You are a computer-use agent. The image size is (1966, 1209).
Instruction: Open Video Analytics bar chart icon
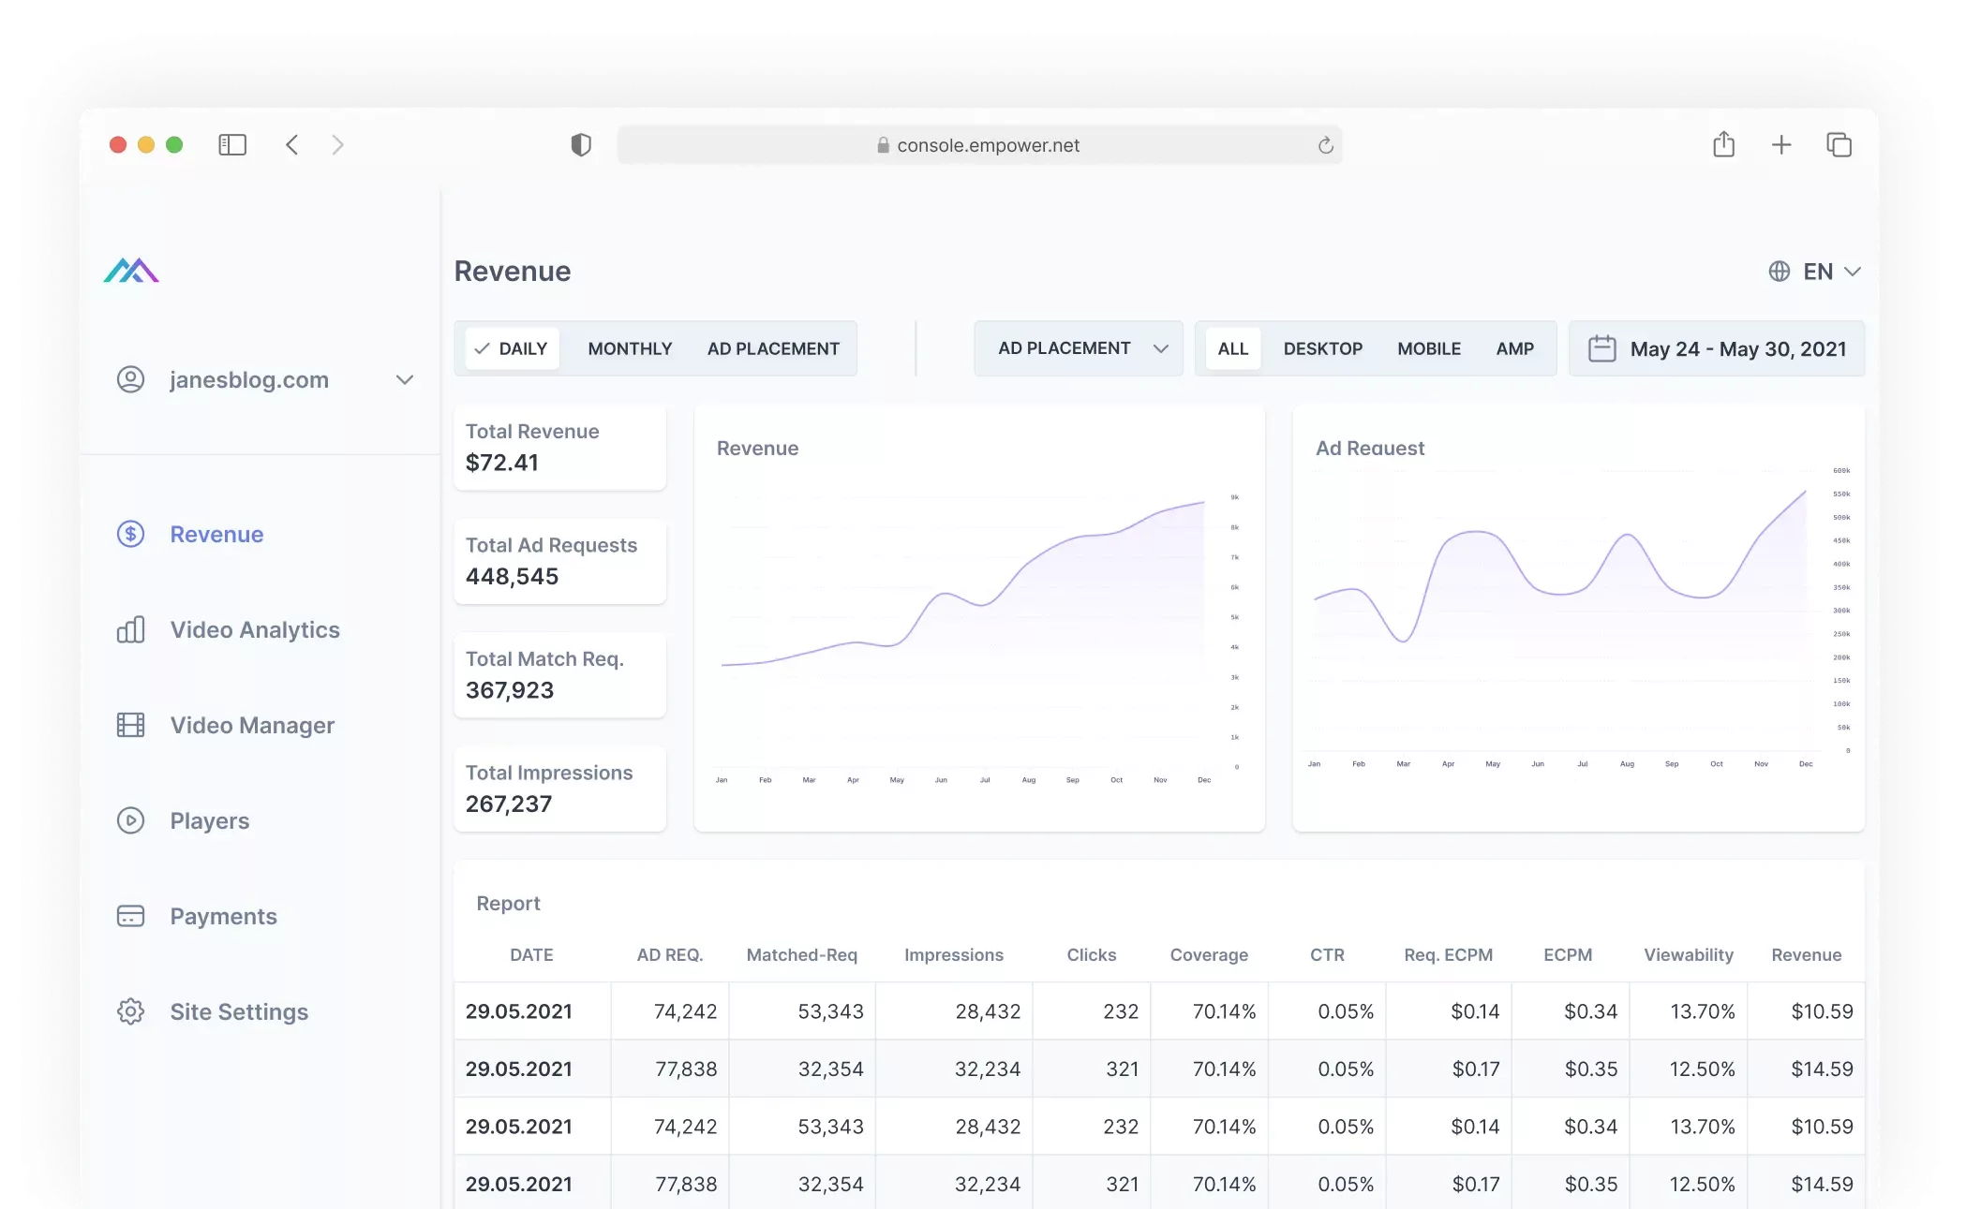[x=130, y=629]
